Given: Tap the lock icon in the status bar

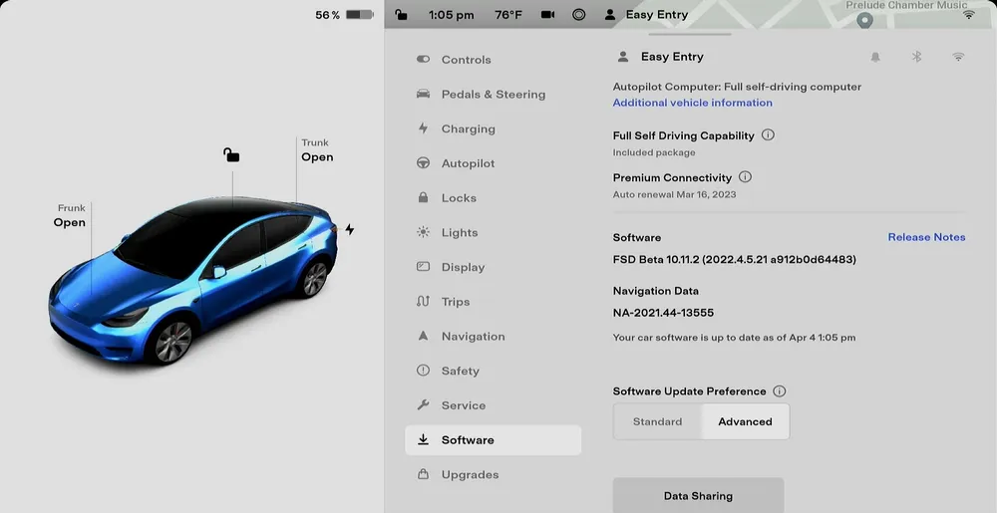Looking at the screenshot, I should click(x=401, y=14).
